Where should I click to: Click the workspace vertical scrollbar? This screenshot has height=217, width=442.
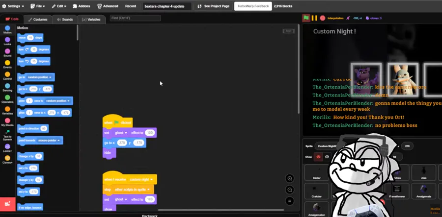(x=299, y=69)
